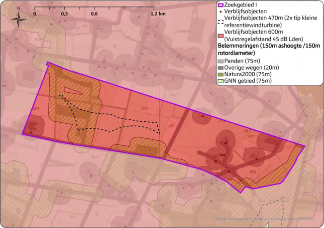Click the Overige wegen (20m) legend text
Image resolution: width=324 pixels, height=228 pixels.
253,67
